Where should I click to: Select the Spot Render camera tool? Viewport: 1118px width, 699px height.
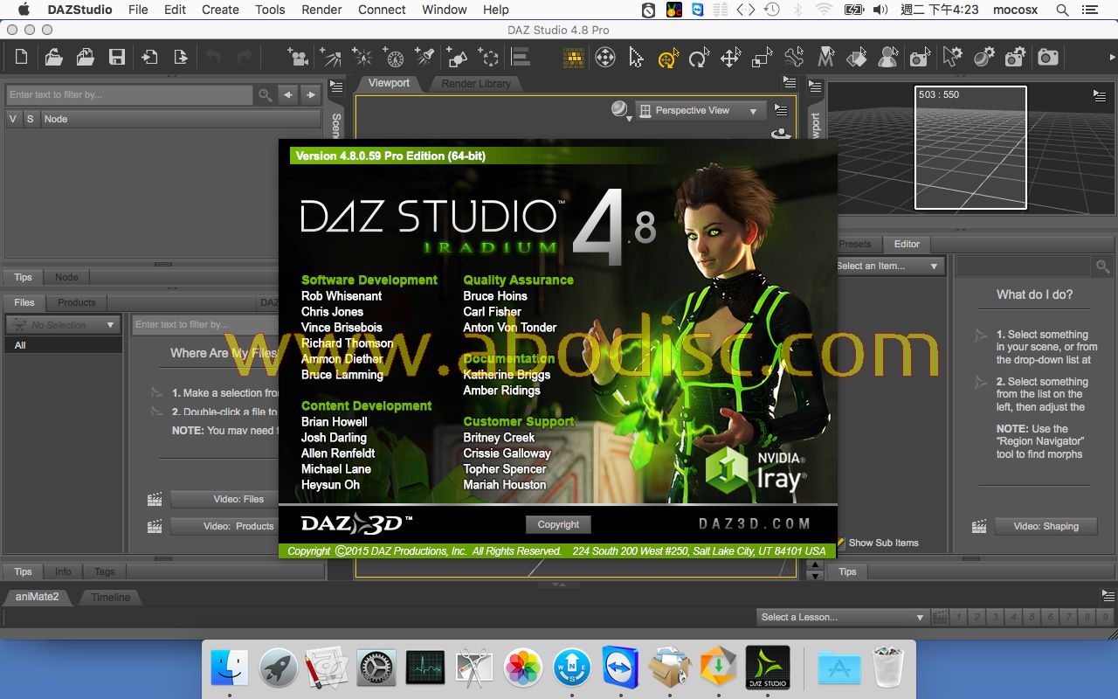920,58
